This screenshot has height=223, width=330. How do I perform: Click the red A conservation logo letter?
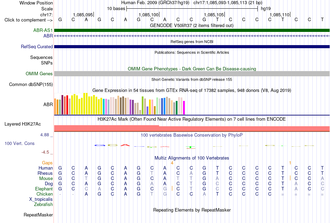click(125, 145)
